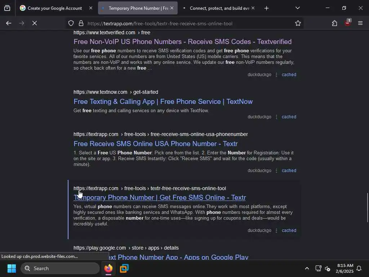Open cached link for Temporary Phone Number result
This screenshot has width=369, height=277.
pyautogui.click(x=289, y=230)
